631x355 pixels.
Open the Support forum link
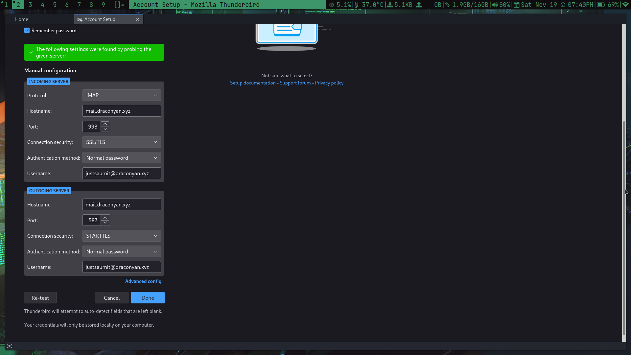pos(295,83)
